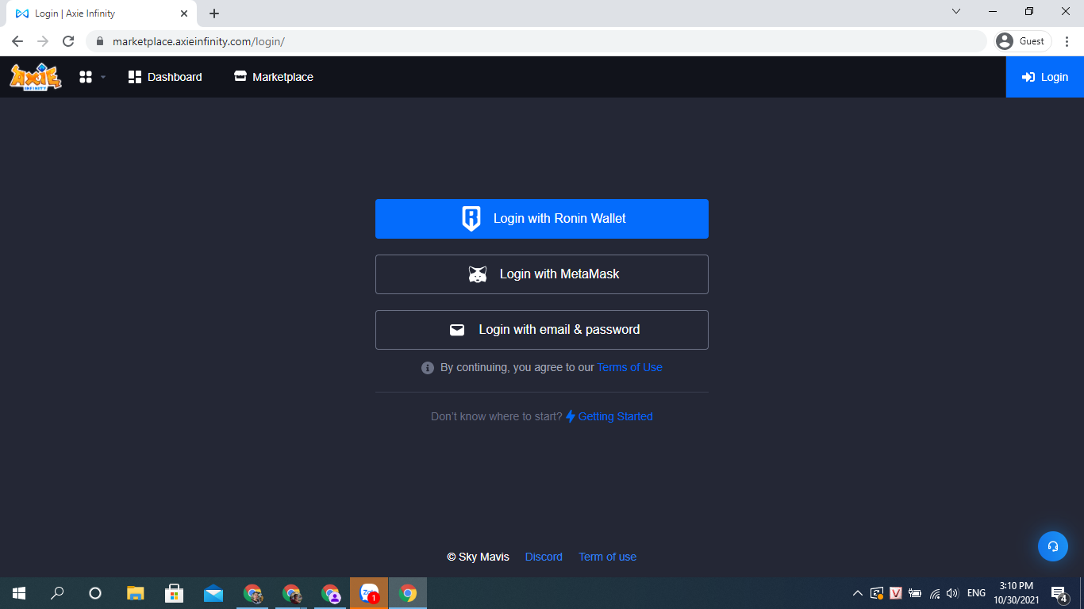Open the volume speaker tray icon
Viewport: 1084px width, 609px height.
pos(953,593)
